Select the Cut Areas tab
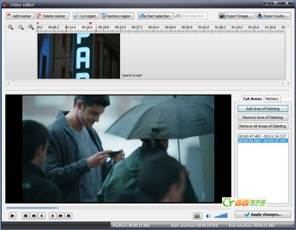 click(x=252, y=99)
